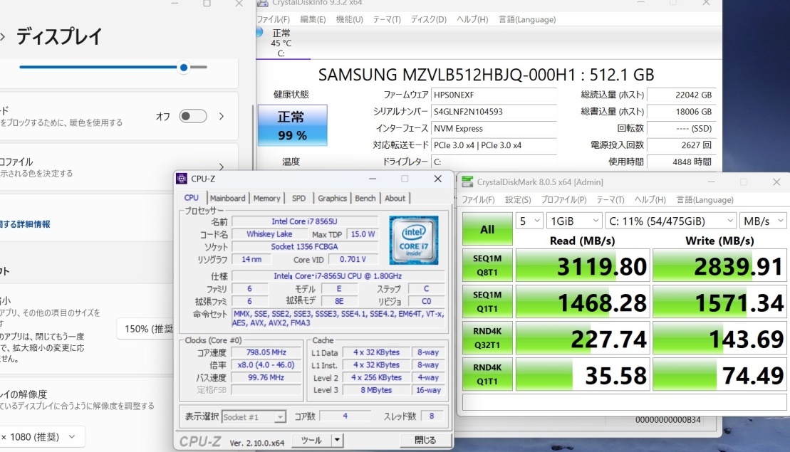
Task: Expand night light settings chevron
Action: pyautogui.click(x=222, y=116)
